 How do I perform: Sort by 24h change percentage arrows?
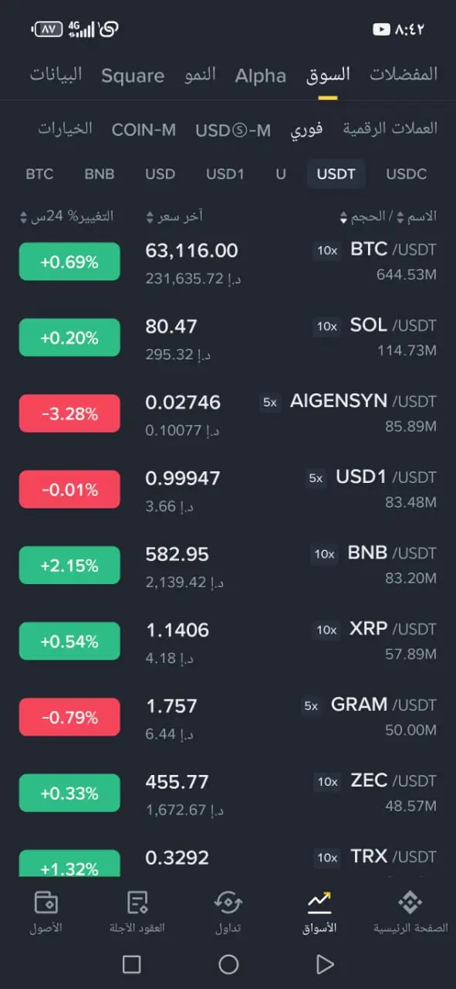pyautogui.click(x=23, y=217)
